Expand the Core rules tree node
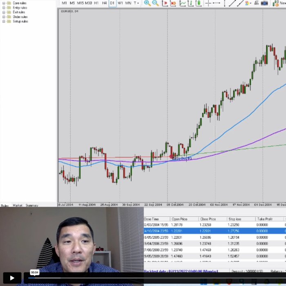This screenshot has width=286, height=286. (x=4, y=3)
